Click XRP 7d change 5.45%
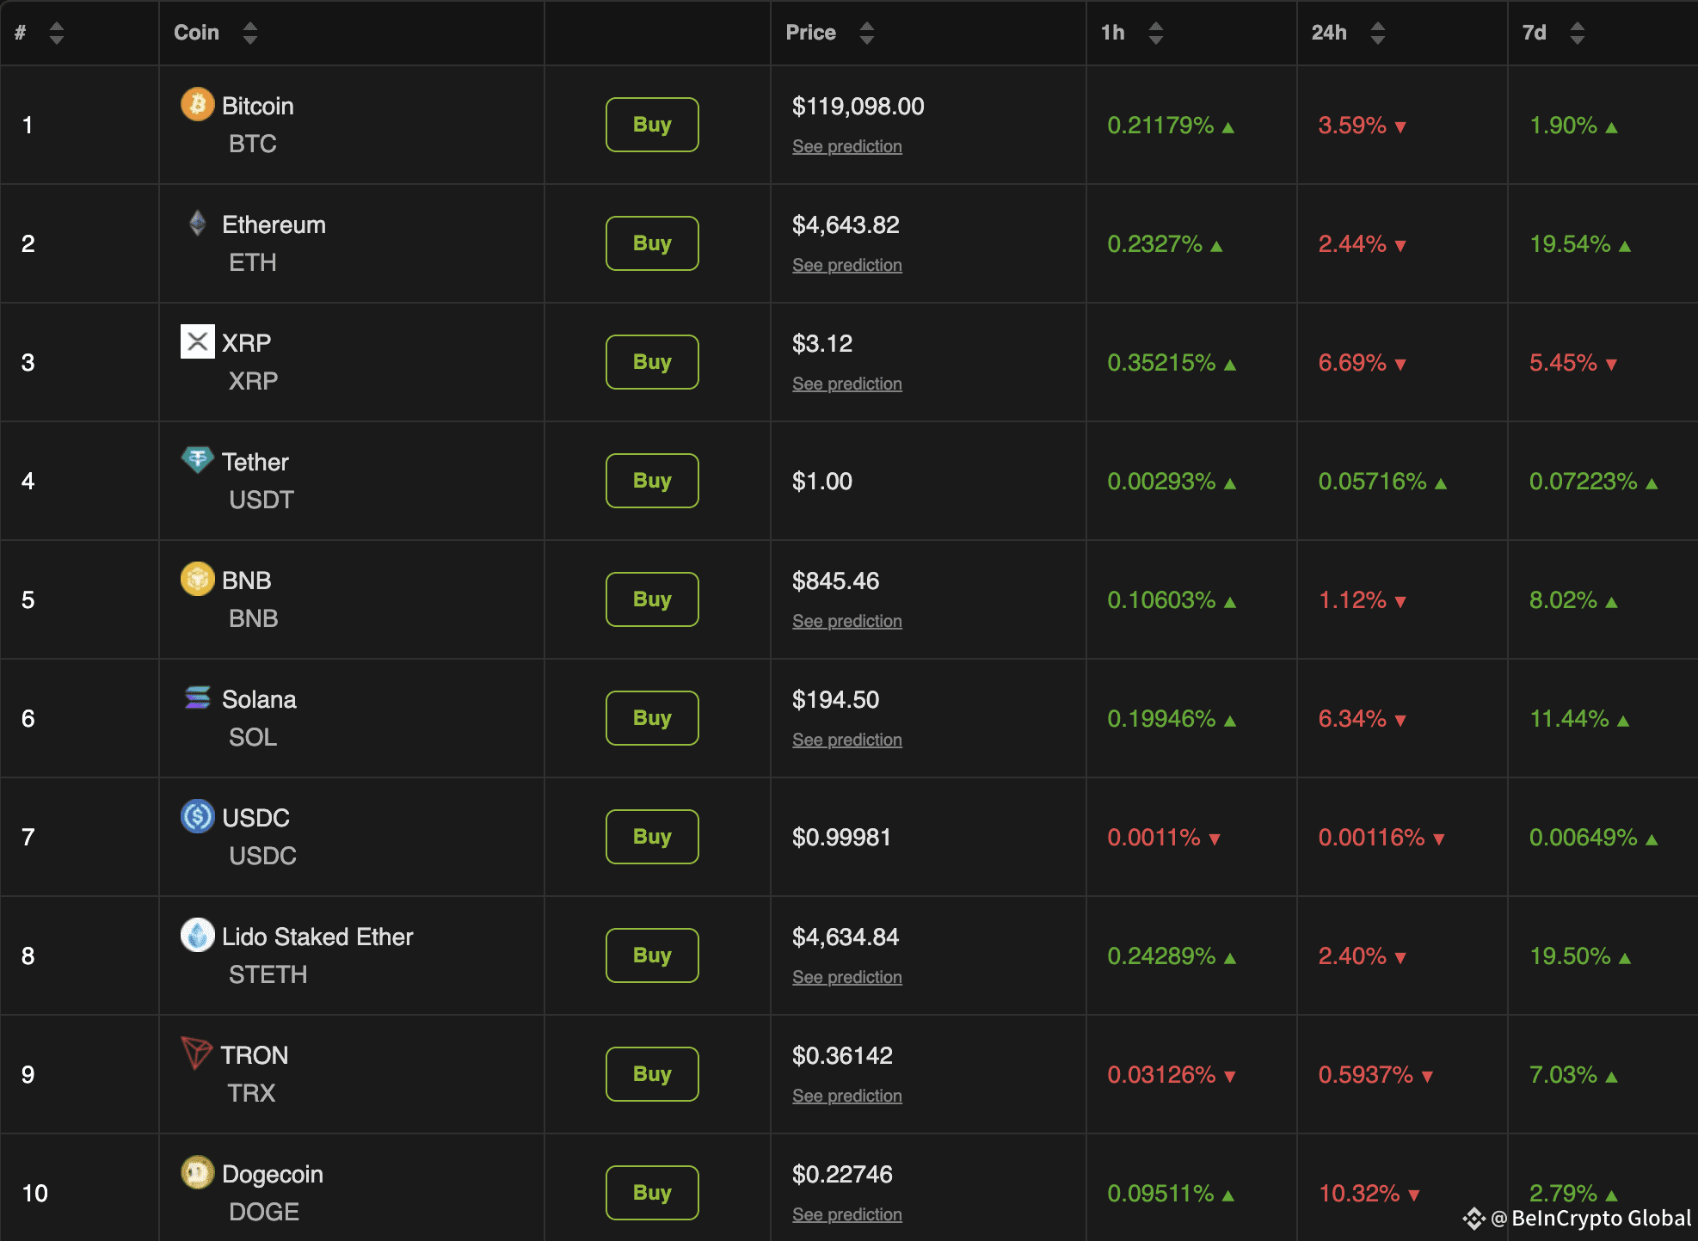Viewport: 1698px width, 1241px height. coord(1563,363)
